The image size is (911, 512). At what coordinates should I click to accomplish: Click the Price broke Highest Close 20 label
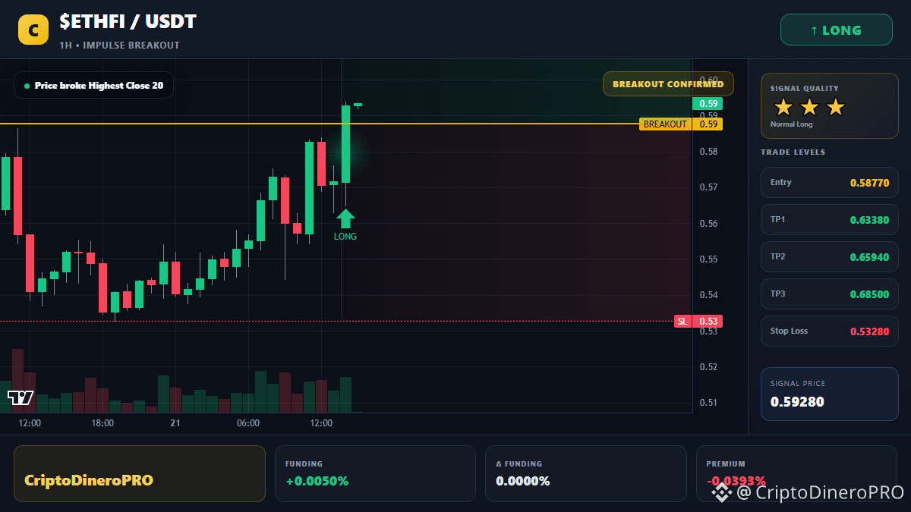(x=93, y=86)
